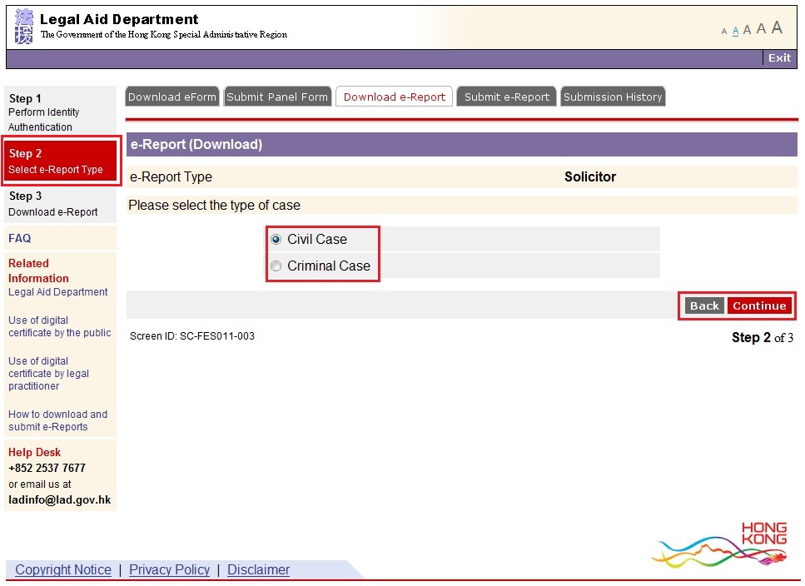Select the smallest font size 'A'

click(x=724, y=30)
